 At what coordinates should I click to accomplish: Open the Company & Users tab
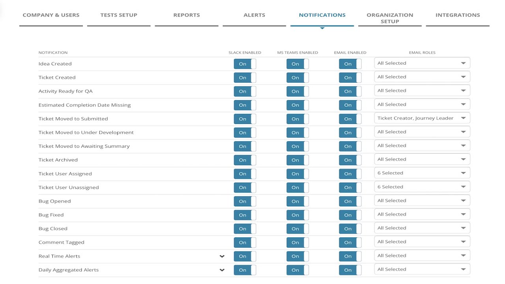[x=51, y=15]
